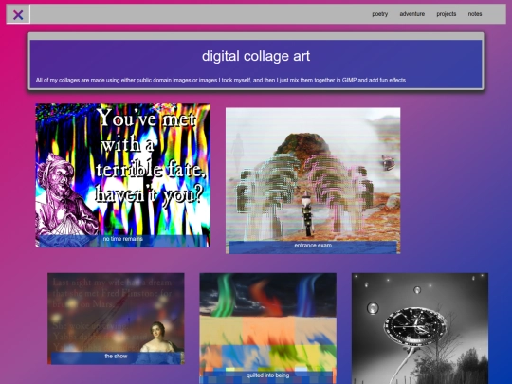Open the adventure menu item

click(412, 14)
